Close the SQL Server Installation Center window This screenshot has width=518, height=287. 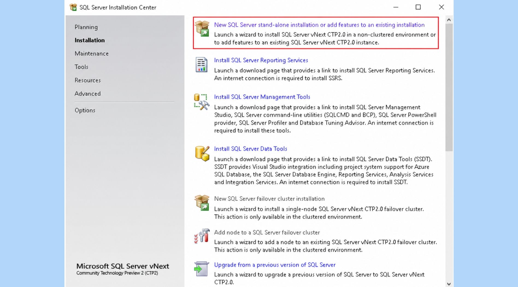tap(441, 7)
